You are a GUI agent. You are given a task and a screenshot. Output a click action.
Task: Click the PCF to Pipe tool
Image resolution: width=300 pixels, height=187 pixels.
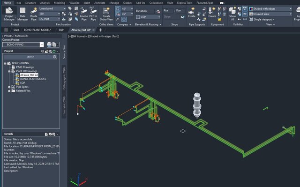point(93,14)
